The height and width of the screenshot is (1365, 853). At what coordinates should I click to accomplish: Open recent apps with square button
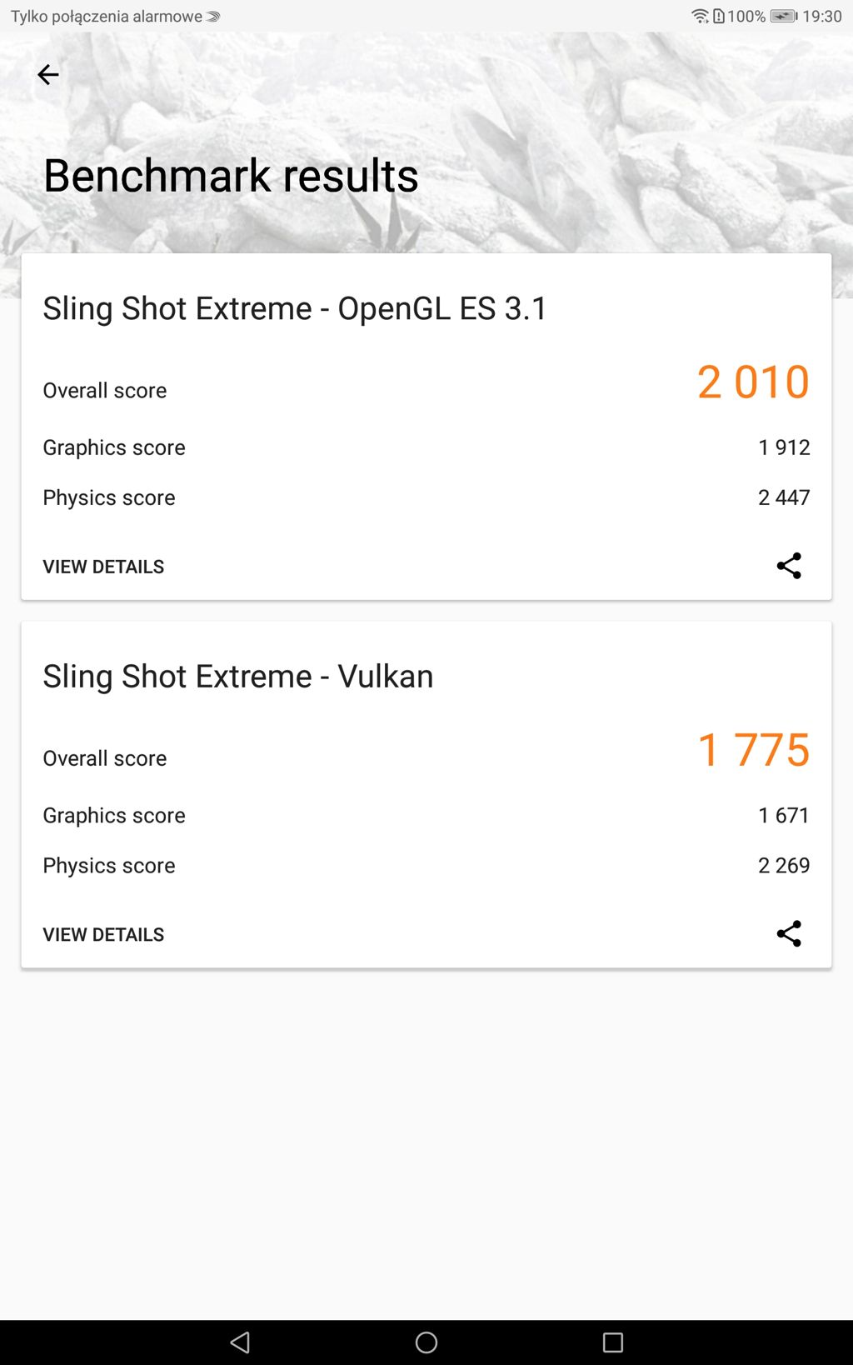pyautogui.click(x=613, y=1342)
